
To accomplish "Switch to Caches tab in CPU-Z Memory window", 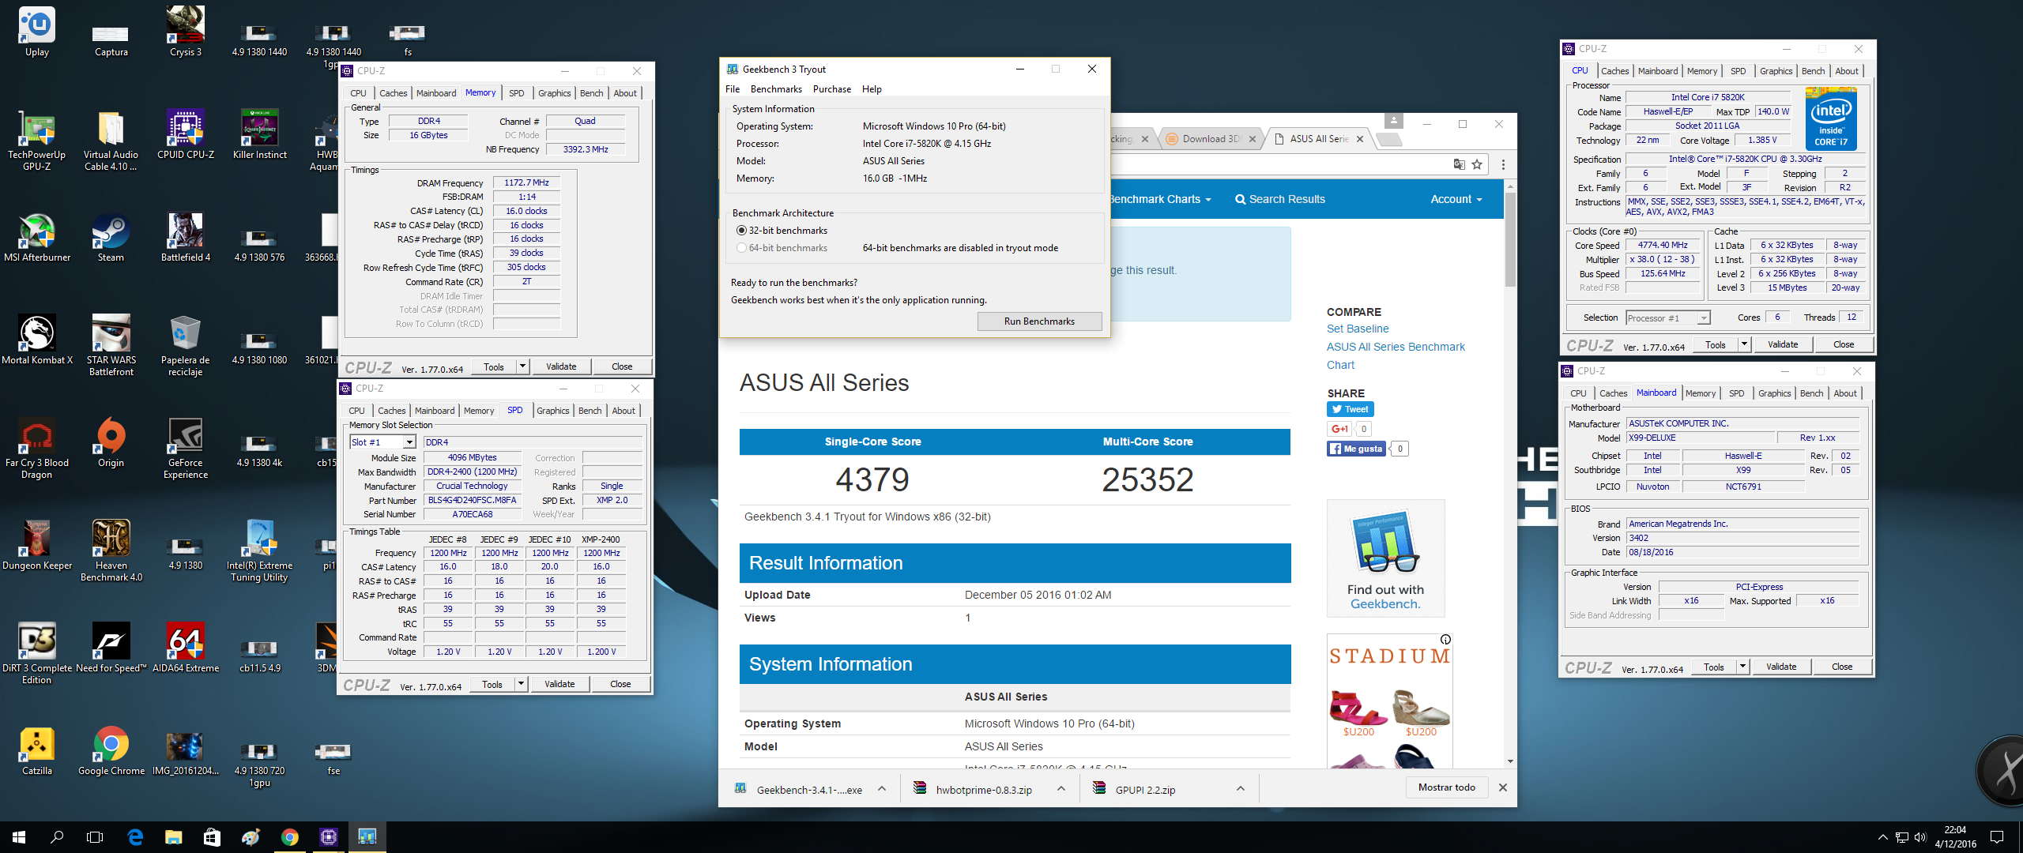I will (x=393, y=93).
